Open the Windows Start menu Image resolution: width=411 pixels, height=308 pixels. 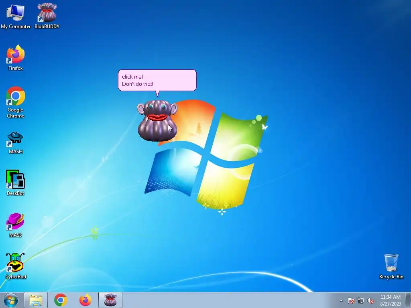pos(11,300)
